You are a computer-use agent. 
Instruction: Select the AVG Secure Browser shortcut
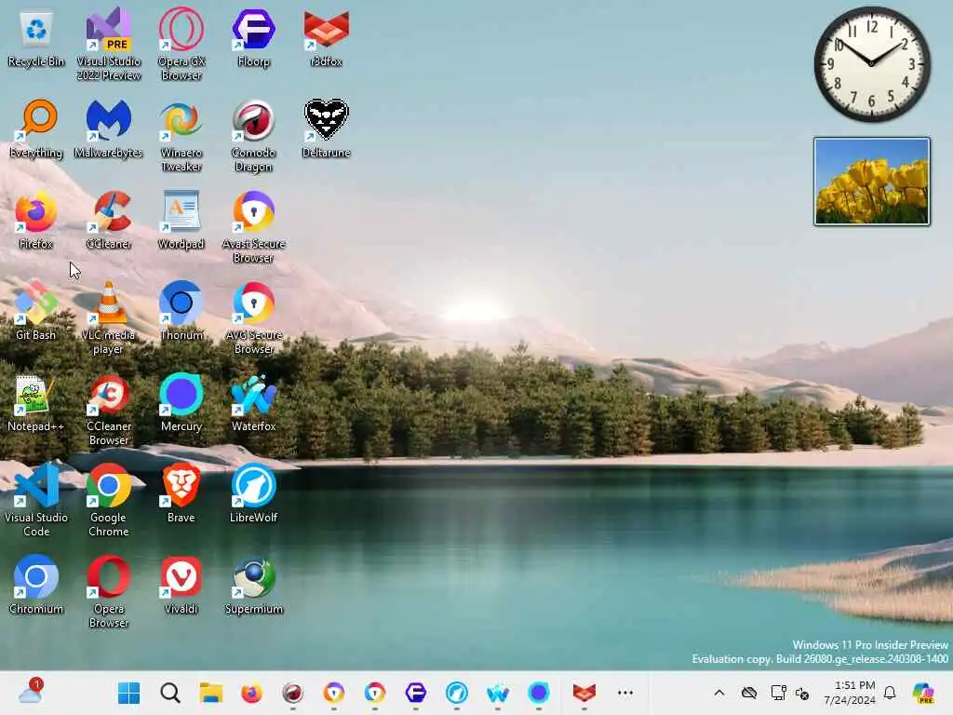253,318
